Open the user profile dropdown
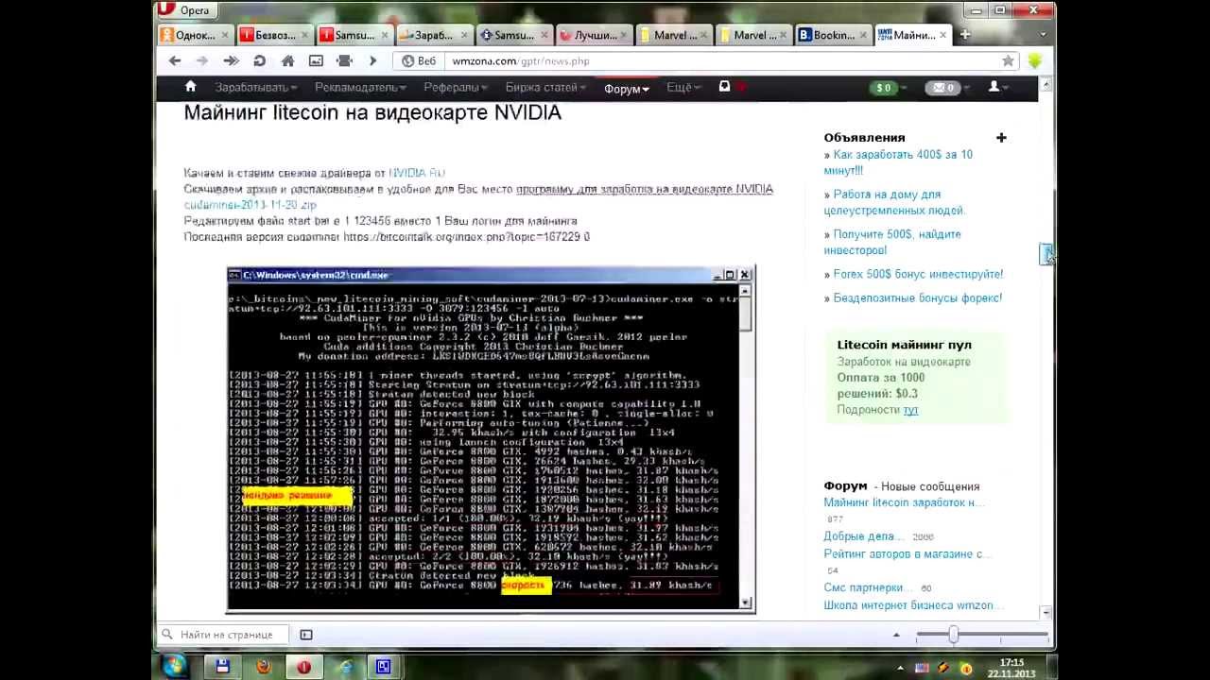1210x680 pixels. 997,87
